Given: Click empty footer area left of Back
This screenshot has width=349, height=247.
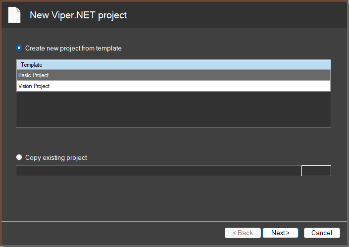Looking at the screenshot, I should point(111,233).
